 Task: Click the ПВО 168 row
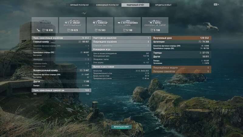(61, 94)
